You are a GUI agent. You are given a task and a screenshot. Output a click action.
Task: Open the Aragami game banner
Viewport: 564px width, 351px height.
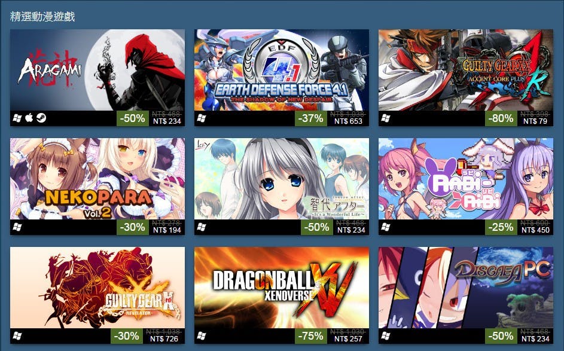point(97,70)
